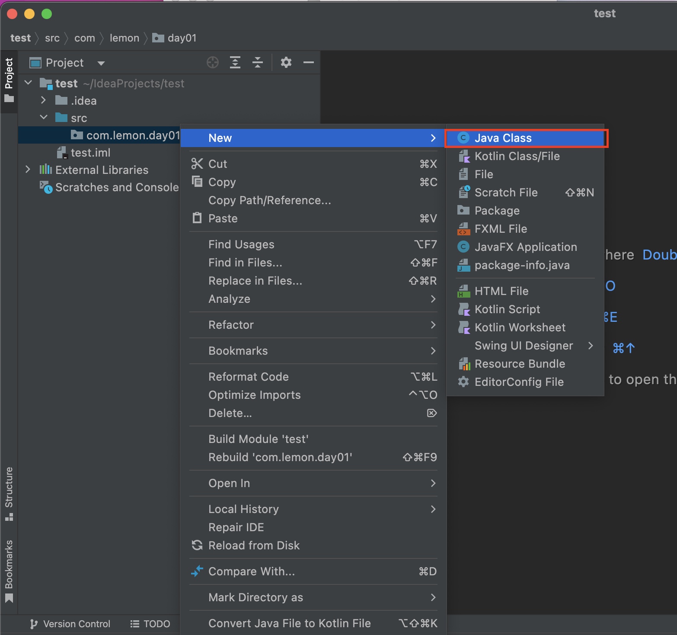Viewport: 677px width, 635px height.
Task: Click the Kotlin Class/File icon in submenu
Action: tap(463, 156)
